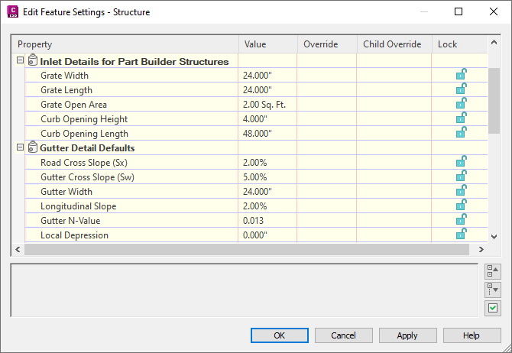Click the Apply button
This screenshot has width=512, height=353.
click(x=407, y=335)
